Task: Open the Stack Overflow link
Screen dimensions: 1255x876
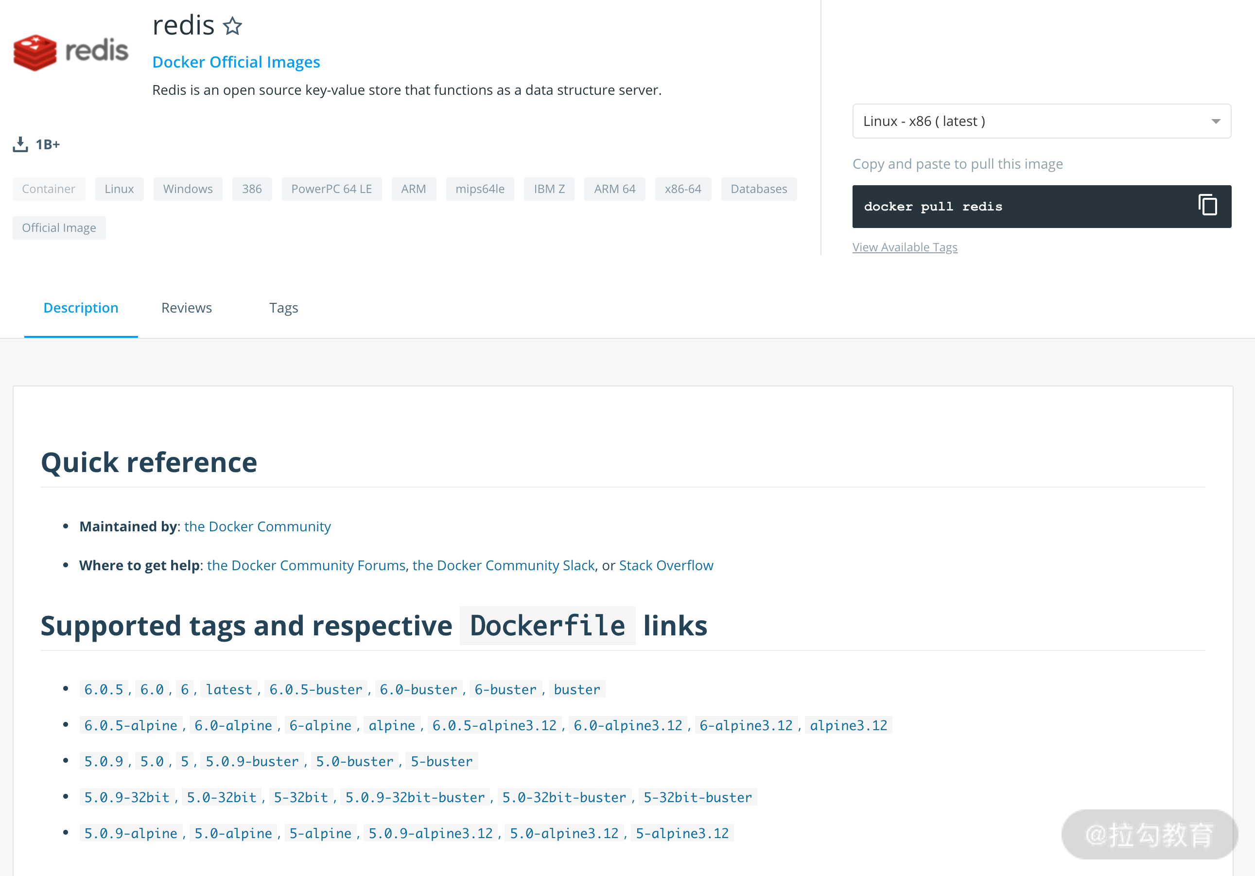Action: coord(666,565)
